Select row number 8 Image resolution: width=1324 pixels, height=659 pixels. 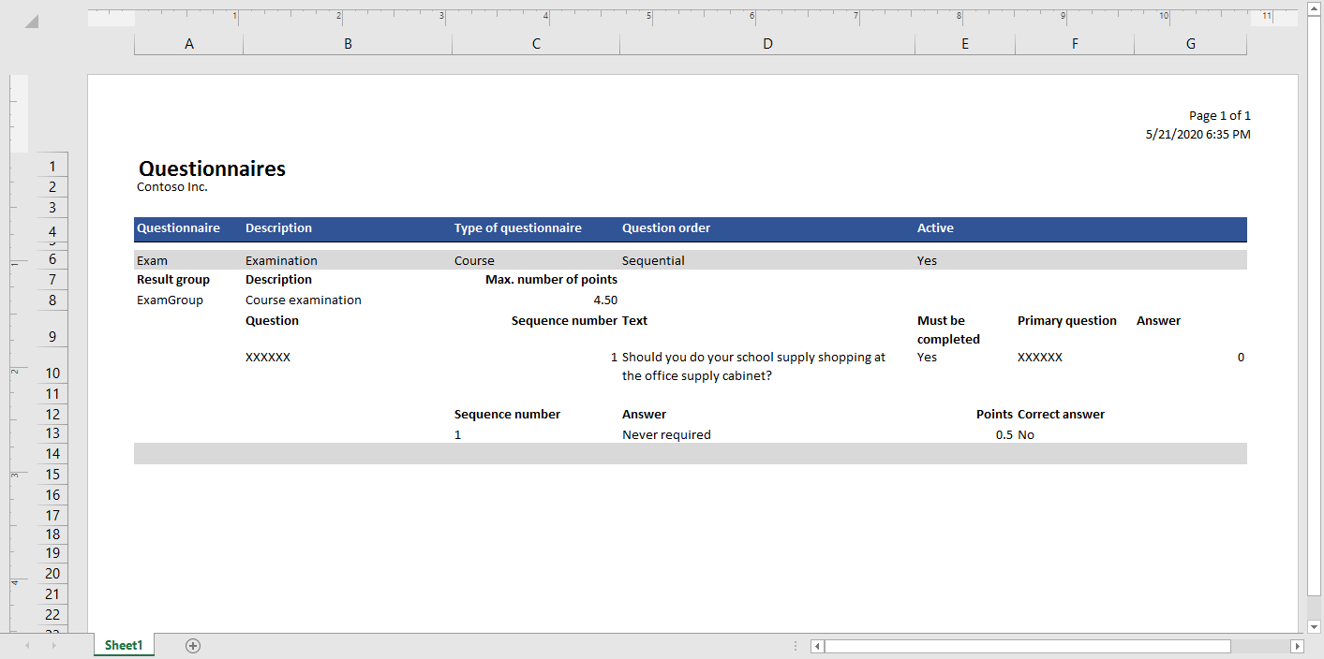52,300
